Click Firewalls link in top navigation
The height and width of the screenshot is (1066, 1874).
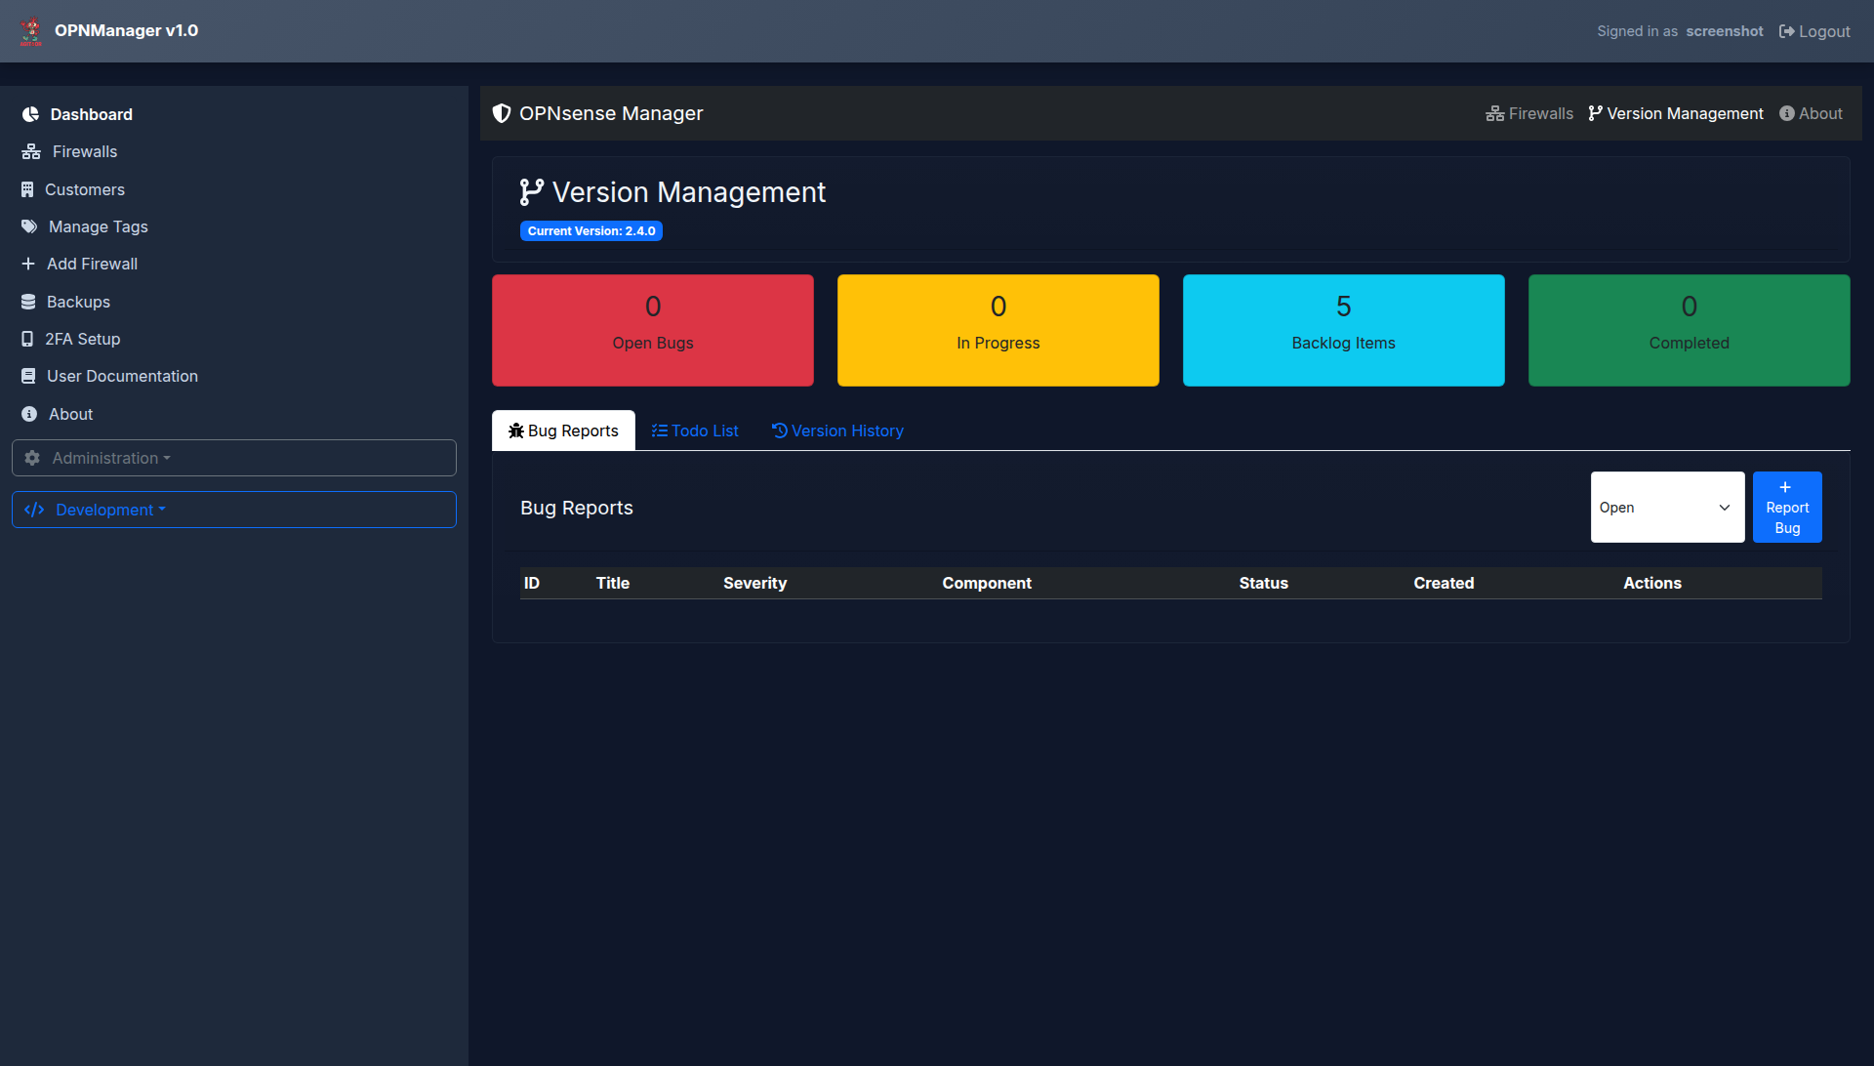(1529, 113)
